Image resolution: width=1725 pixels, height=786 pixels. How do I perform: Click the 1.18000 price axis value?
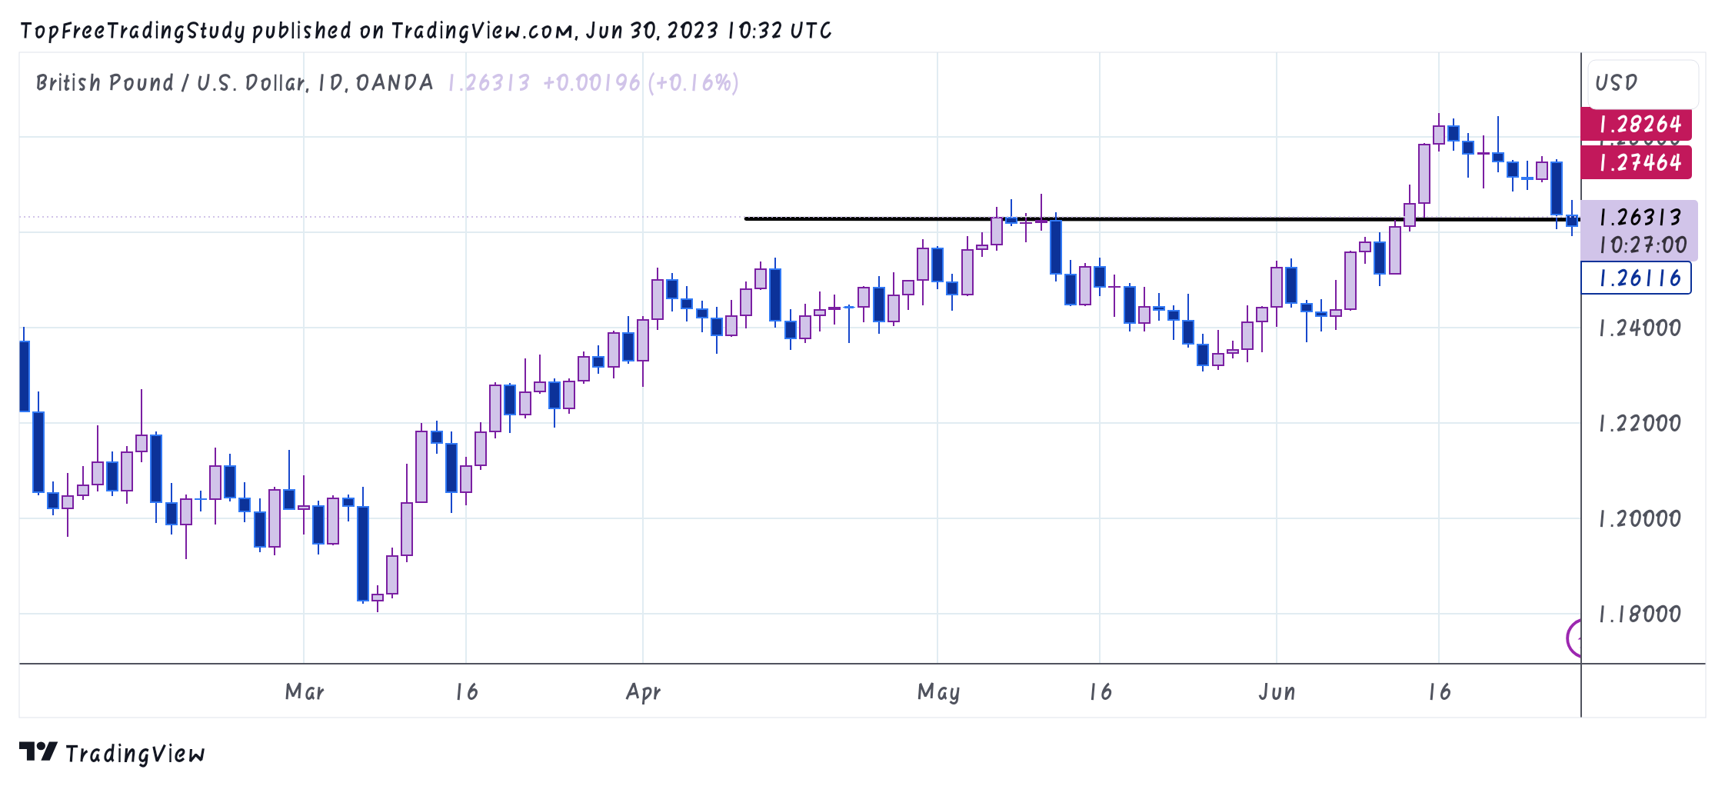click(x=1640, y=614)
